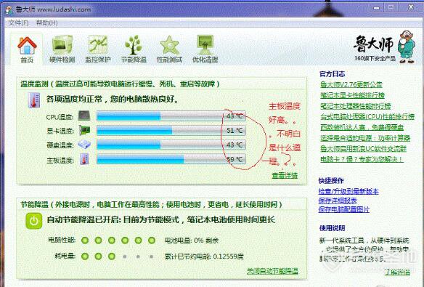Click the 鲁大师 mascot logo
Viewport: 424px width, 287px height.
(407, 47)
